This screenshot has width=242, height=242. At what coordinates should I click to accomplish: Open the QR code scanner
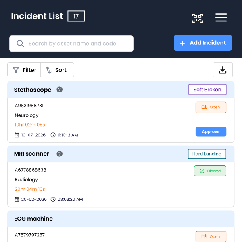[x=197, y=18]
